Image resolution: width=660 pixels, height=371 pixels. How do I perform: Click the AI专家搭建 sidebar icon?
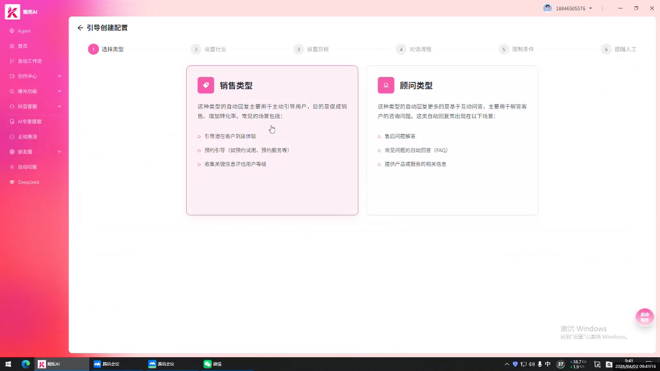pos(12,122)
